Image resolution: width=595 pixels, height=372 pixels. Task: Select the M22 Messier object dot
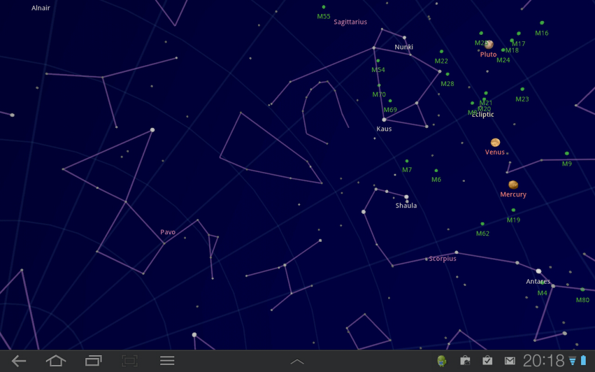click(442, 51)
